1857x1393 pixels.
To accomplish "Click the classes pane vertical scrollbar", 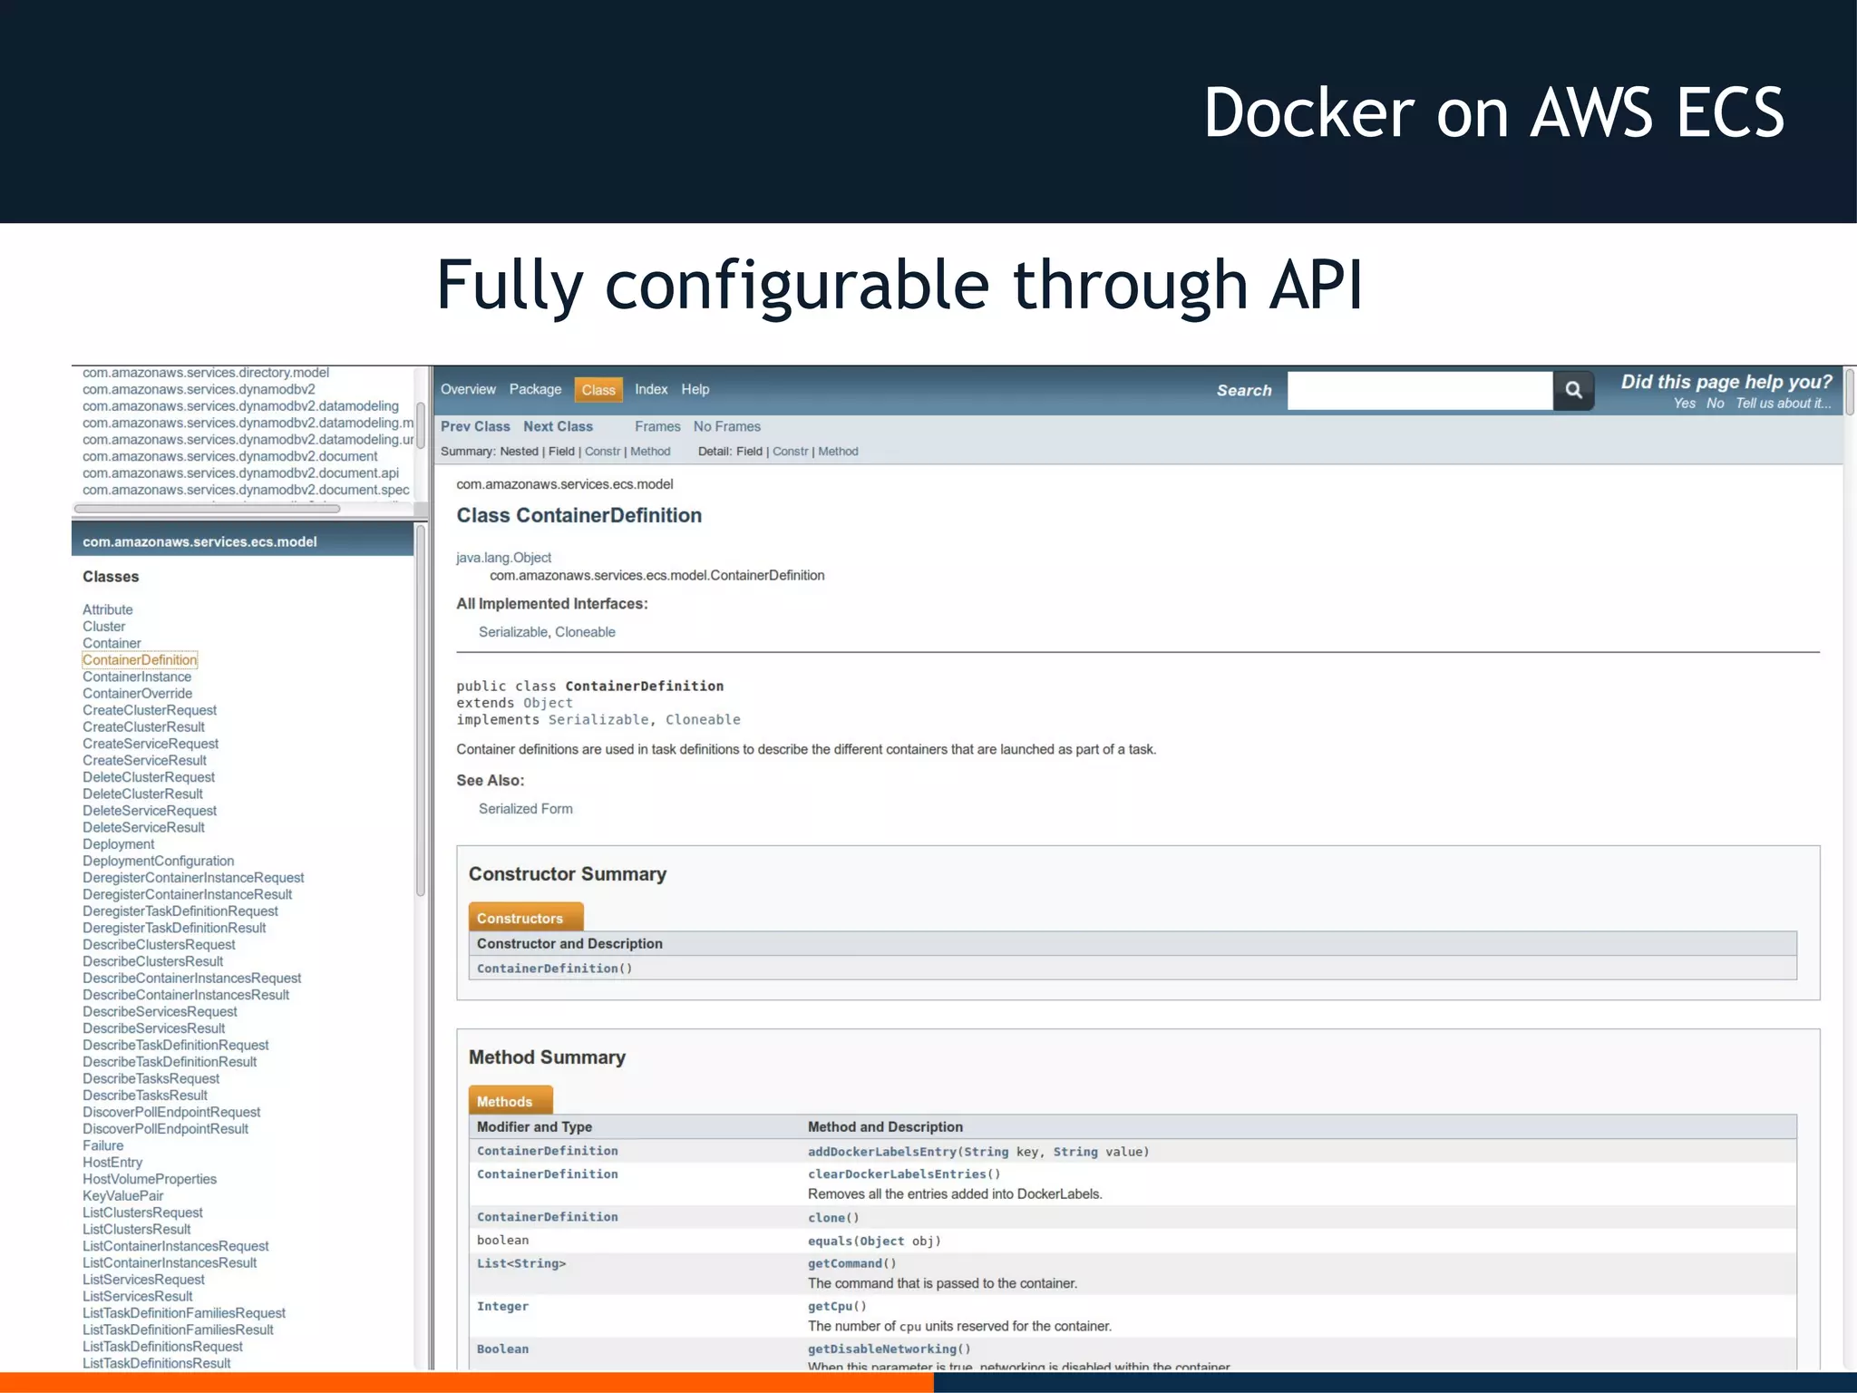I will pyautogui.click(x=421, y=711).
